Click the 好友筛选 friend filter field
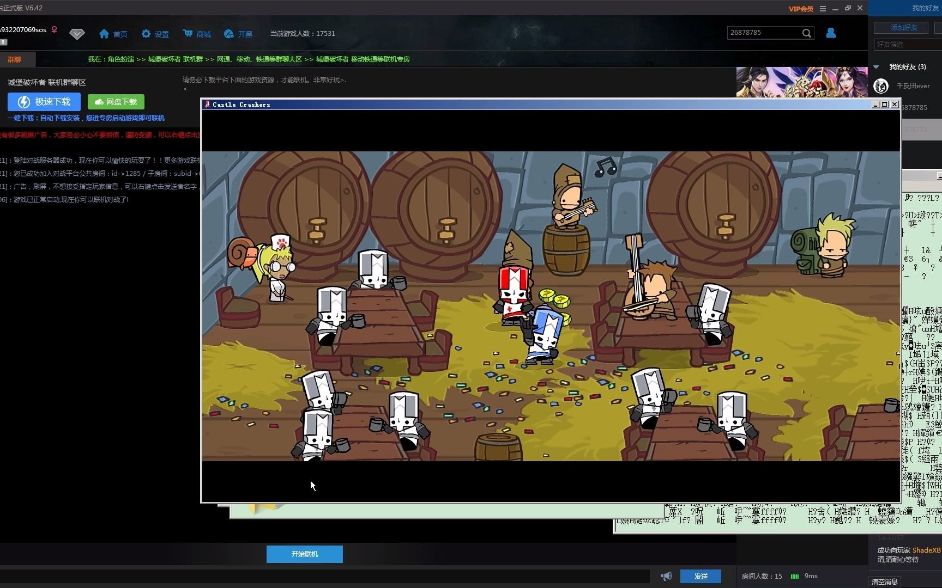 pyautogui.click(x=907, y=44)
